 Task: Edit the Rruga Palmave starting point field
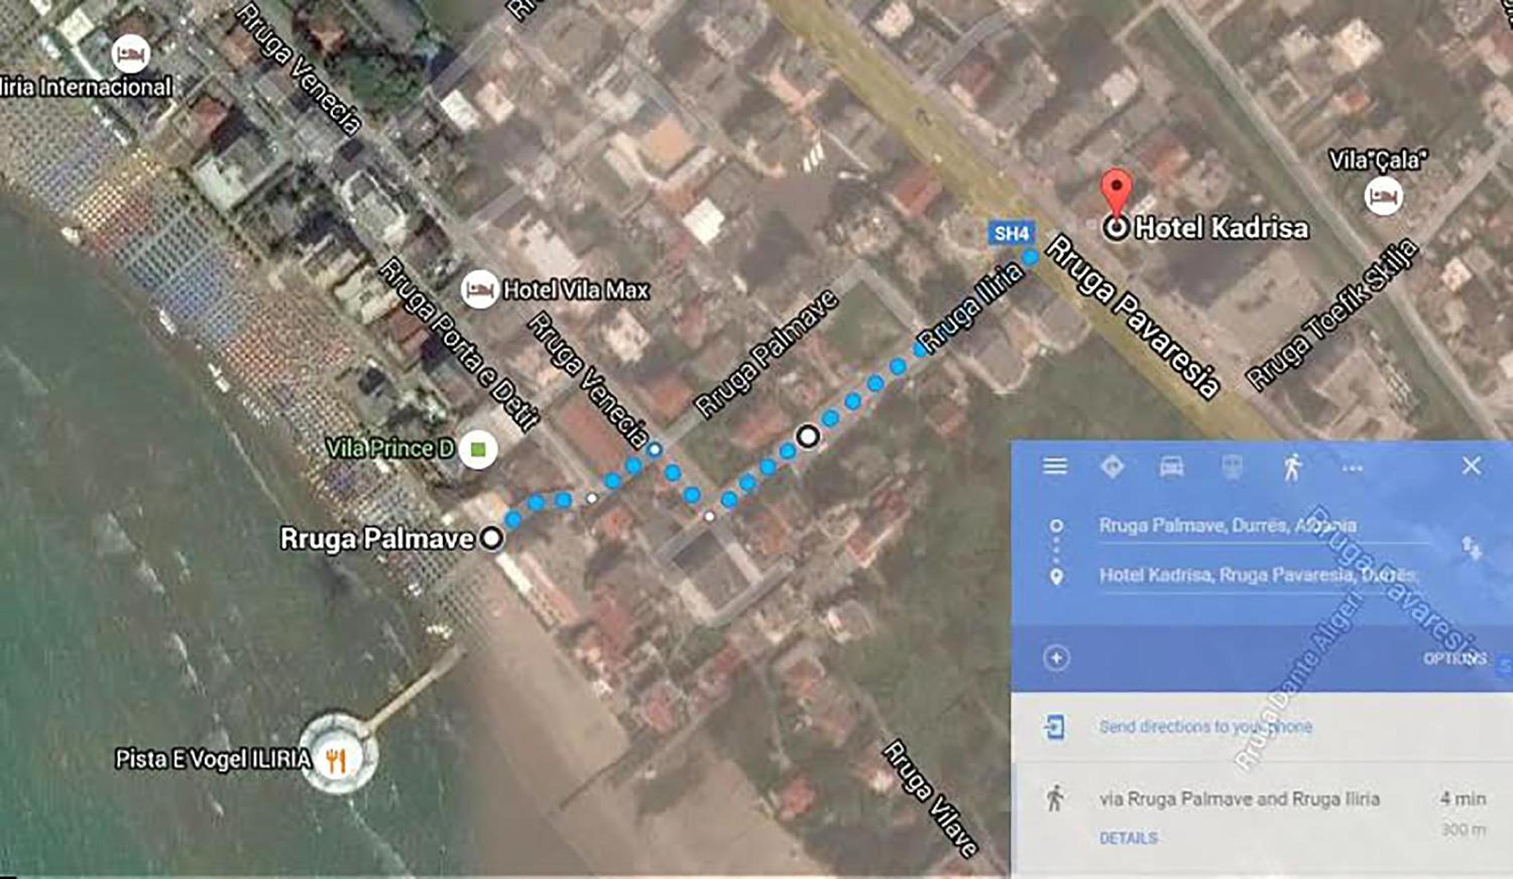click(x=1264, y=527)
